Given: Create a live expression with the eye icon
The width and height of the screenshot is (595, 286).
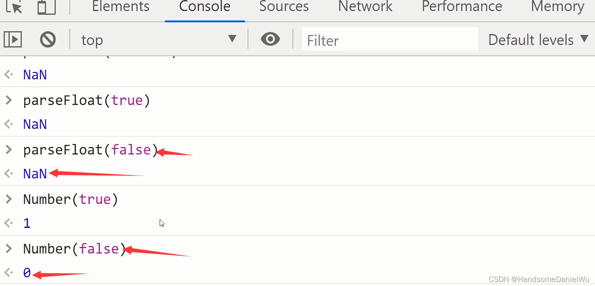Looking at the screenshot, I should coord(270,39).
